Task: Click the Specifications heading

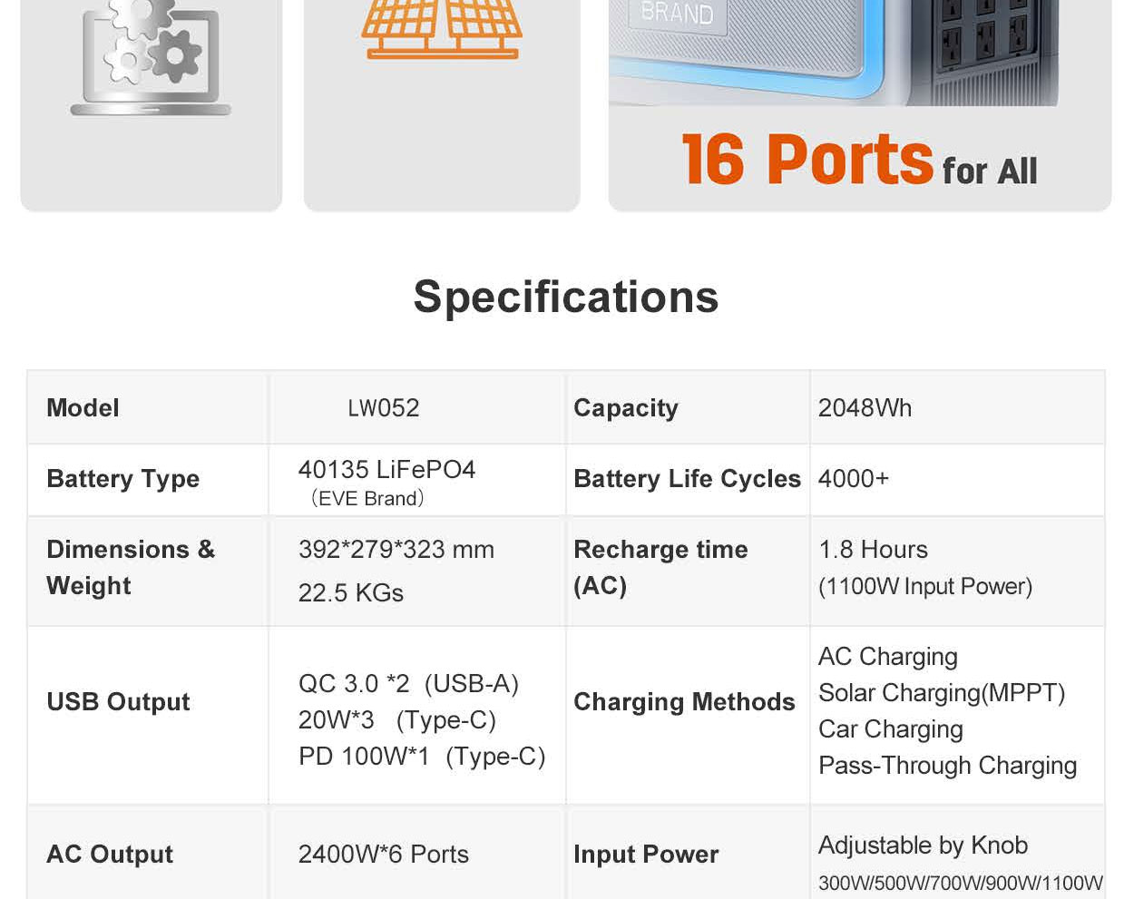Action: [566, 297]
